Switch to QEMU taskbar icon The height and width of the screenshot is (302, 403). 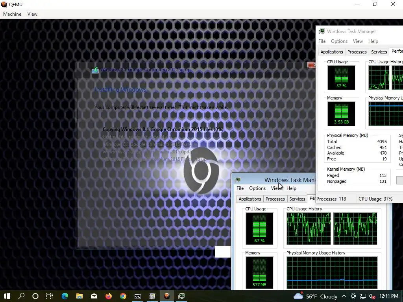(x=167, y=296)
